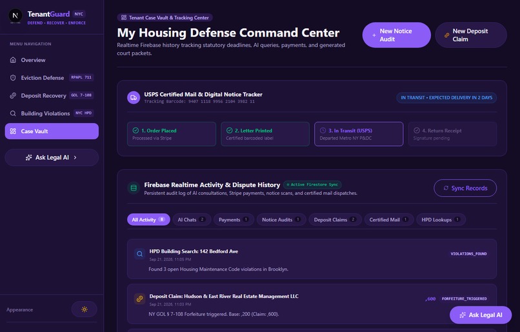The height and width of the screenshot is (332, 520).
Task: Click the Tenant Case Vault & Tracking Center badge
Action: click(165, 17)
